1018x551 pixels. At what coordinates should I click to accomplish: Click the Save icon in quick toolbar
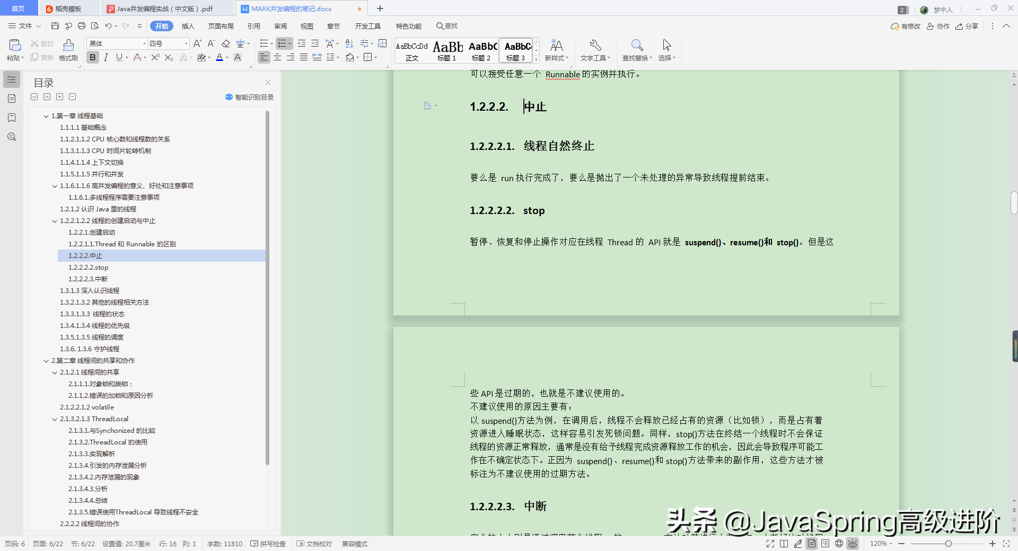coord(55,26)
